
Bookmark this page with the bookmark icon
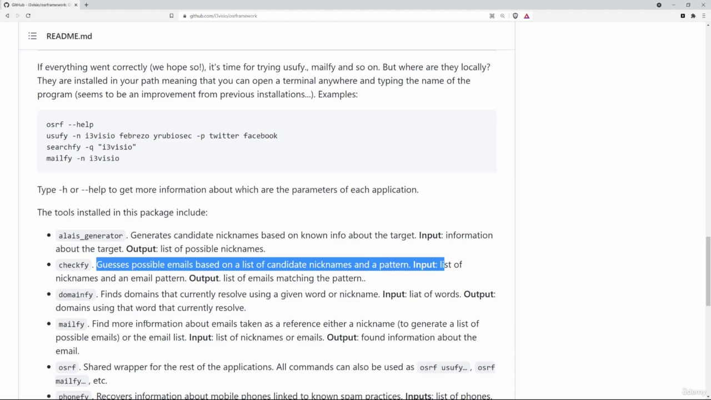(x=172, y=16)
